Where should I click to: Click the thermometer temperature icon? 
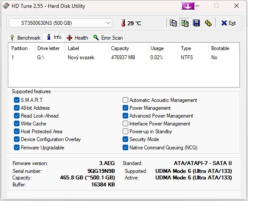pyautogui.click(x=123, y=23)
